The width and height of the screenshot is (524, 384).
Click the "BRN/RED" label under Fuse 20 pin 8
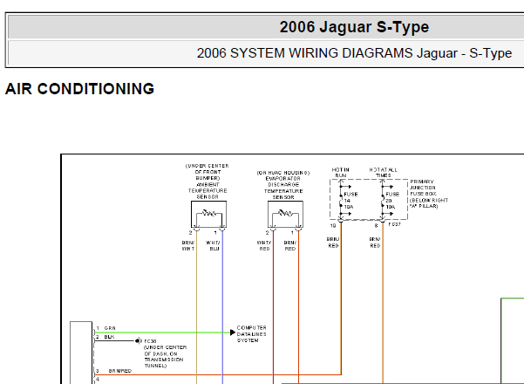pos(375,243)
